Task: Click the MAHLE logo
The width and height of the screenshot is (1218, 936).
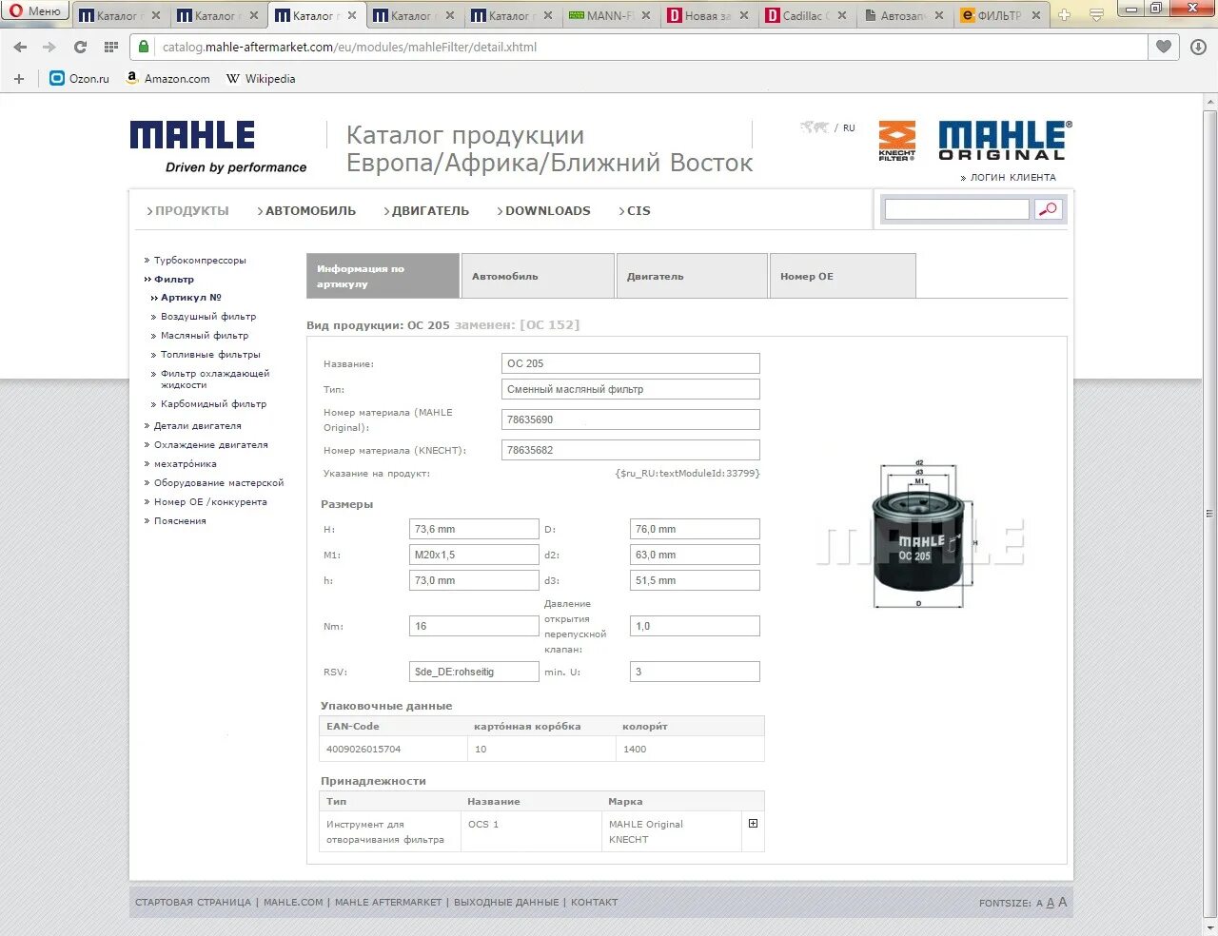Action: tap(193, 135)
